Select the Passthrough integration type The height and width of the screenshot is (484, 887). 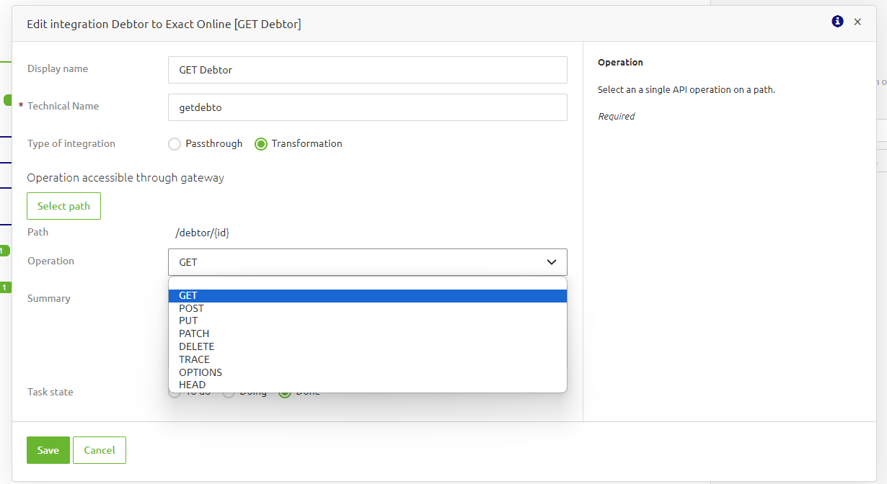(x=174, y=144)
